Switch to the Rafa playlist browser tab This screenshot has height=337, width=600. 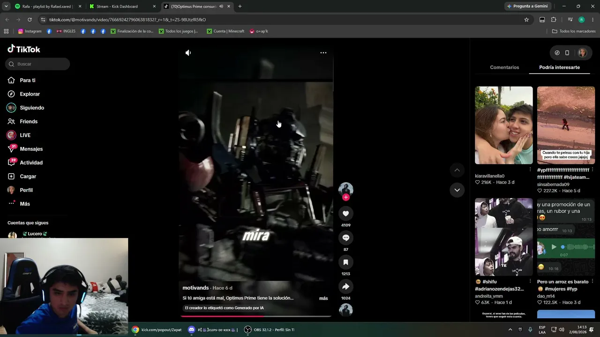pyautogui.click(x=48, y=7)
